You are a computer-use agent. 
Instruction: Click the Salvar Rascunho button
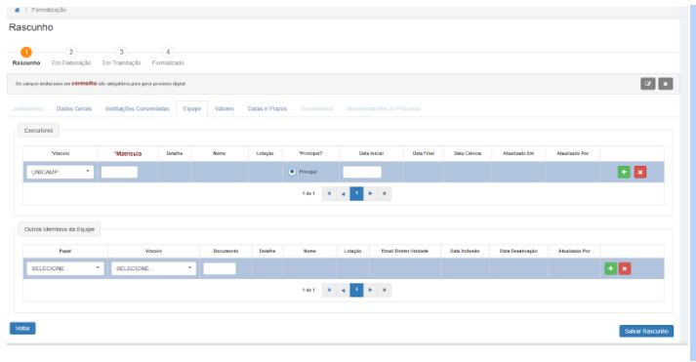[646, 331]
